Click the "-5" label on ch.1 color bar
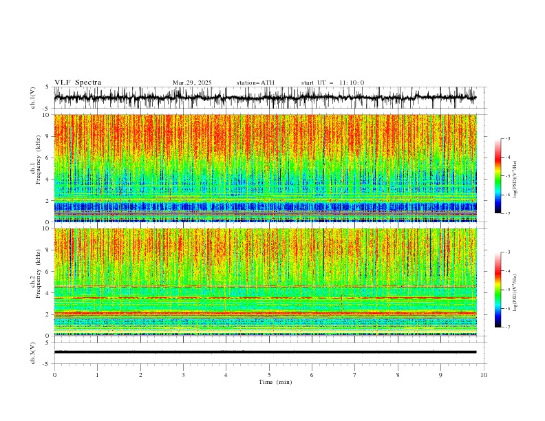The width and height of the screenshot is (545, 421). 508,176
